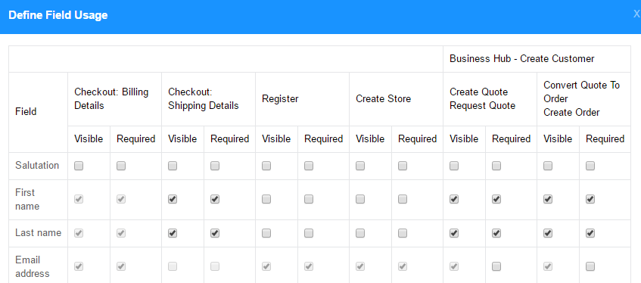The width and height of the screenshot is (641, 283).
Task: Enable Salutation Required under Register
Action: click(x=309, y=166)
